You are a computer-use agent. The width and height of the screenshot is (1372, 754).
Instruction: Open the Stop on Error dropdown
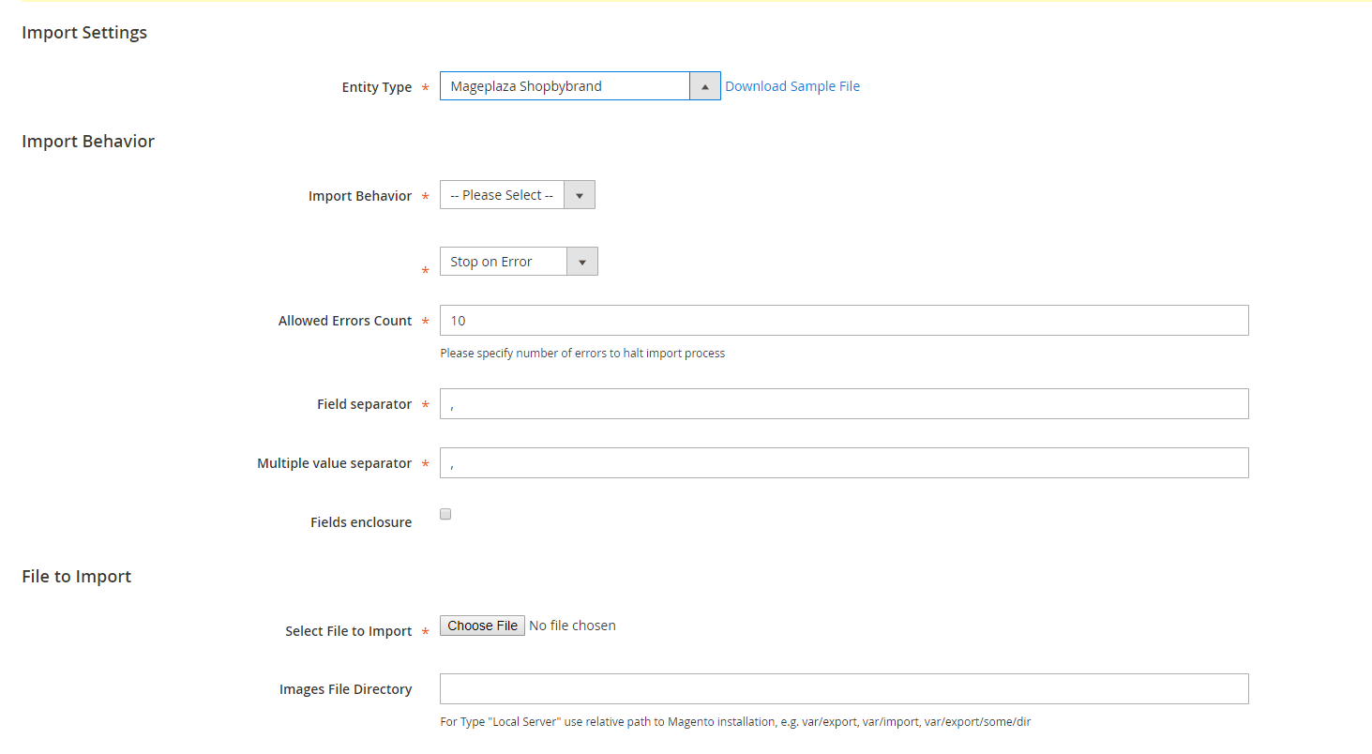pyautogui.click(x=504, y=262)
